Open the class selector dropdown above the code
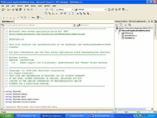This screenshot has height=118, width=157. [74, 25]
